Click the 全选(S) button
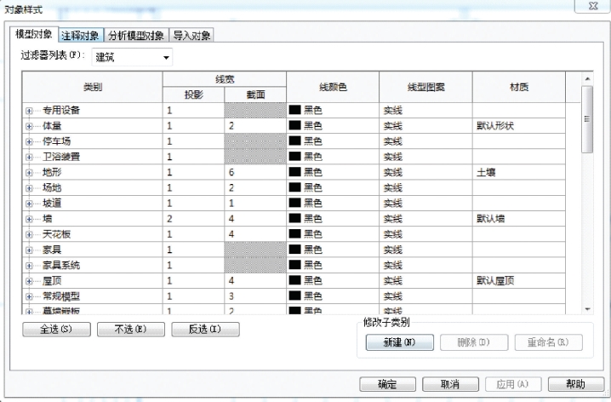 click(56, 329)
